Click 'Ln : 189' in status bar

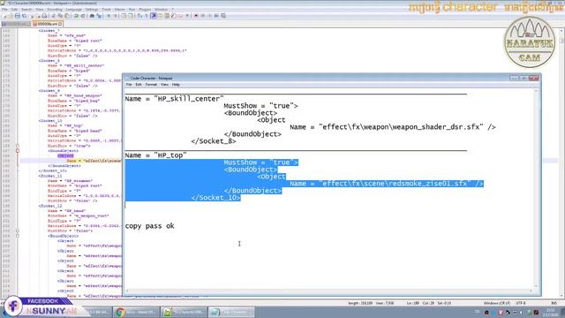click(x=413, y=303)
